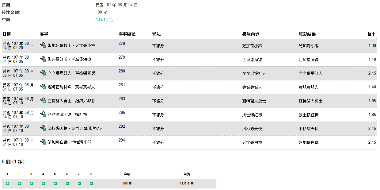
Task: Click baseball icon beside 聖路易紅雀 - 匹茲堡海盜
Action: (x=43, y=59)
